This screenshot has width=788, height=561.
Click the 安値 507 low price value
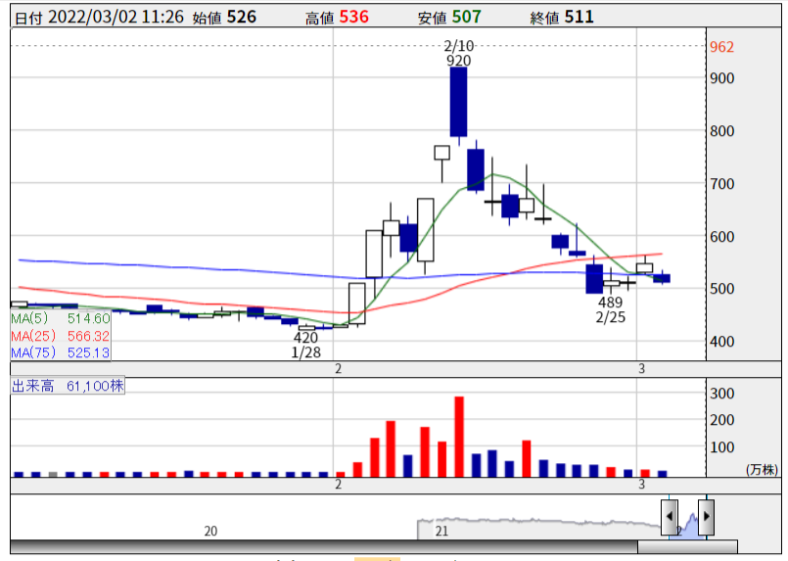[449, 17]
